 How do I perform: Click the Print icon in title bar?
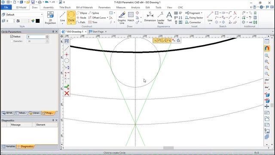pos(40,2)
